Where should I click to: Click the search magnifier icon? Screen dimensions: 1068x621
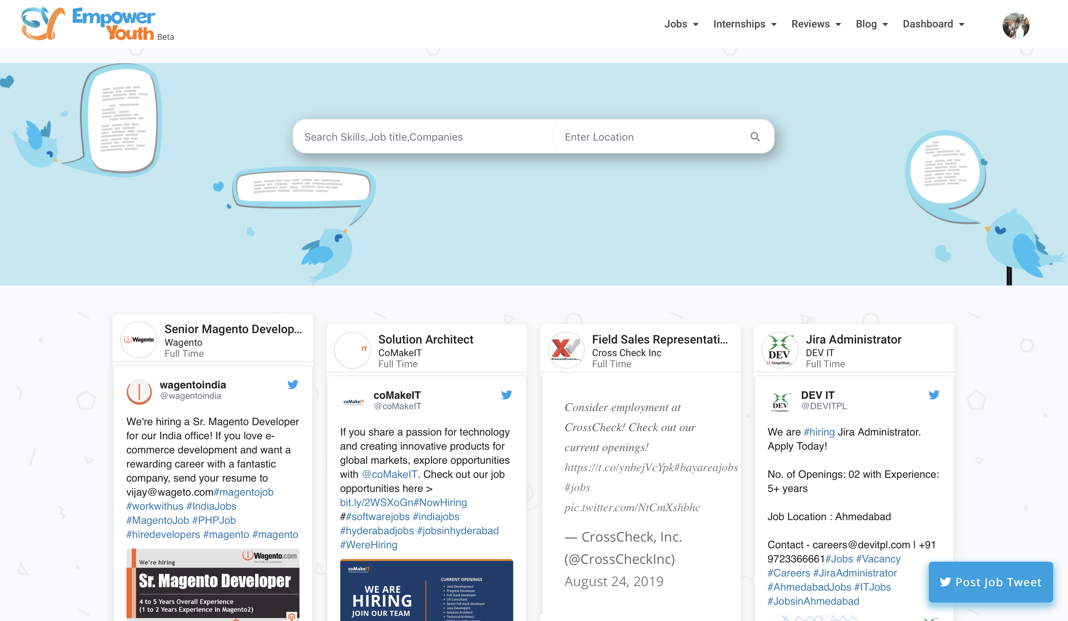coord(755,137)
